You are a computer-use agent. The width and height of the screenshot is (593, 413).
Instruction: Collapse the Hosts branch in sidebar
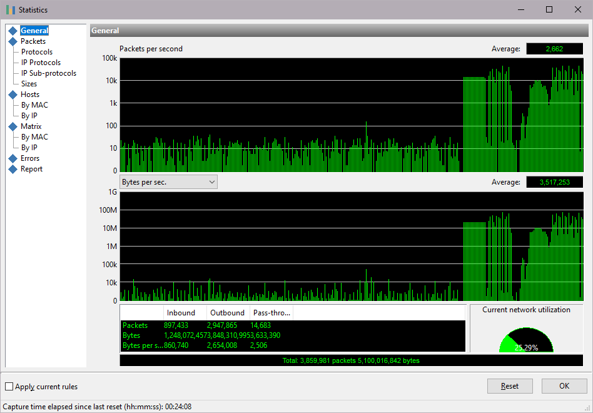pos(14,94)
